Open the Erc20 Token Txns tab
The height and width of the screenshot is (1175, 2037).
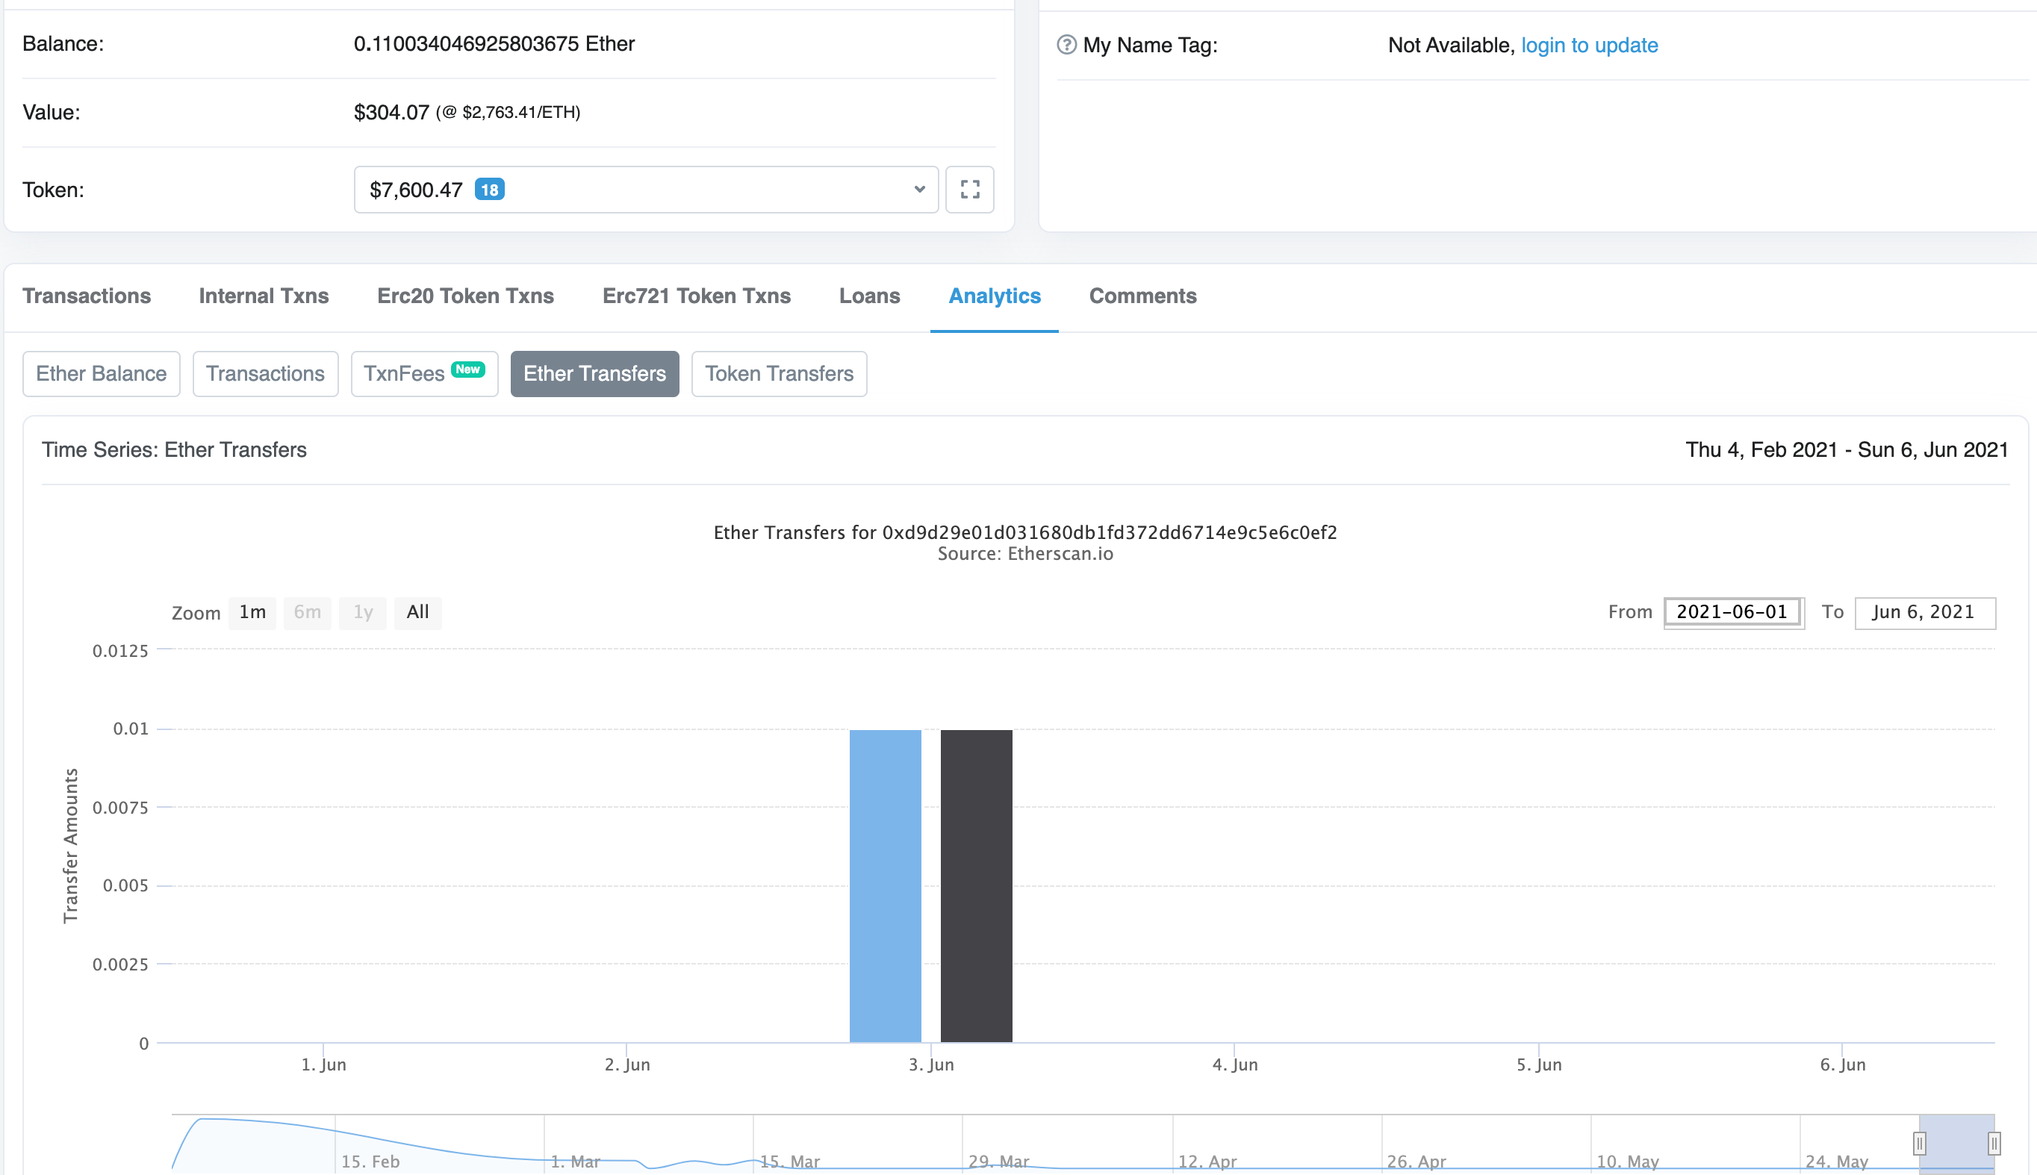(466, 296)
